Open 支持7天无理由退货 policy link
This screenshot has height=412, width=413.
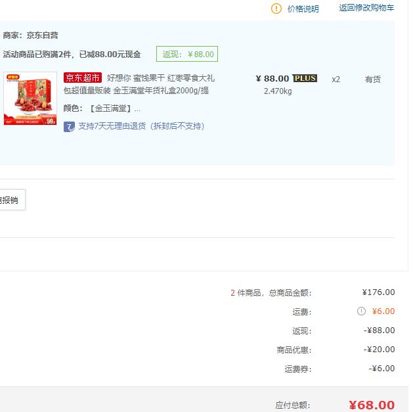141,126
